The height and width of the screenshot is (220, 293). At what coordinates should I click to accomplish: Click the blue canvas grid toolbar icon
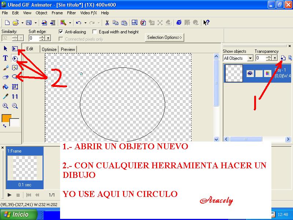point(134,23)
